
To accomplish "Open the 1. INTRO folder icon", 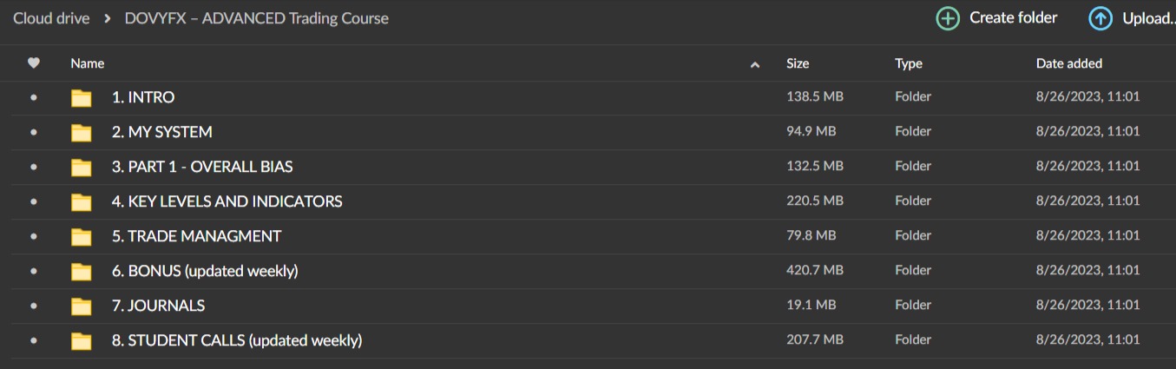I will 81,97.
